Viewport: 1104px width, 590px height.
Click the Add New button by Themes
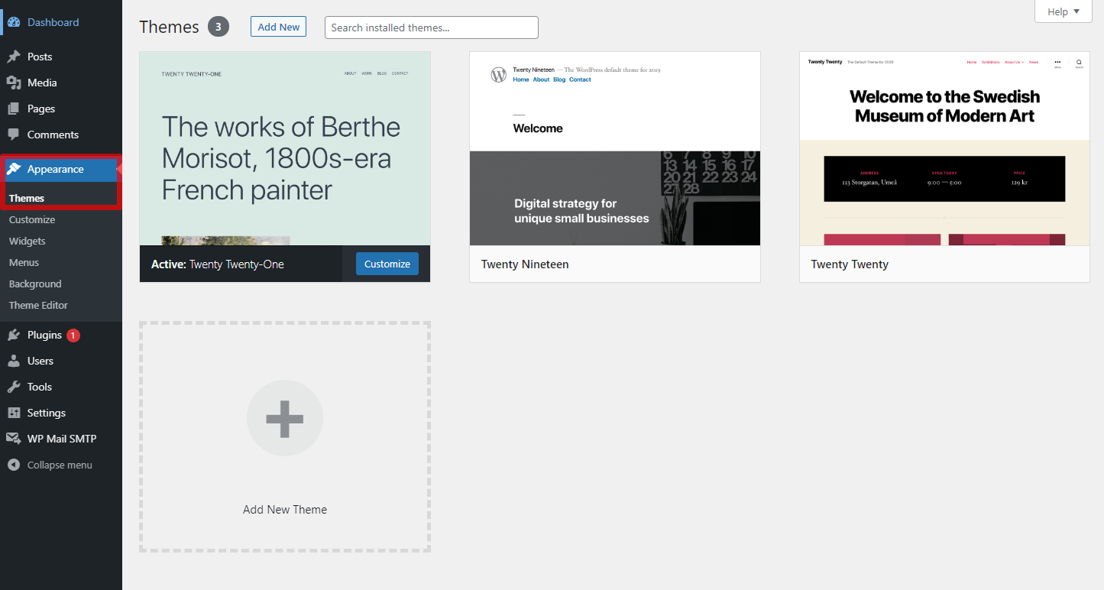tap(279, 27)
